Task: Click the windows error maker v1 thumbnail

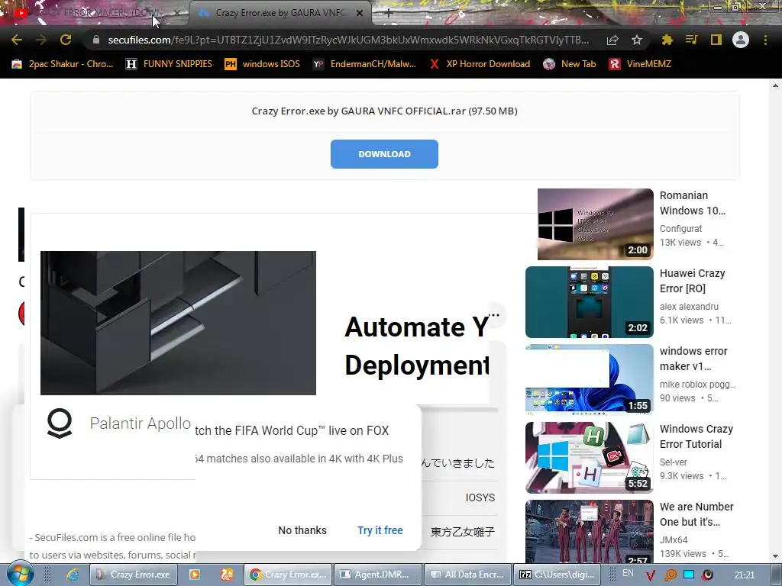Action: coord(589,380)
